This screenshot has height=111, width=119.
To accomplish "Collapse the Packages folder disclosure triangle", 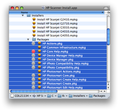I will (x=28, y=39).
